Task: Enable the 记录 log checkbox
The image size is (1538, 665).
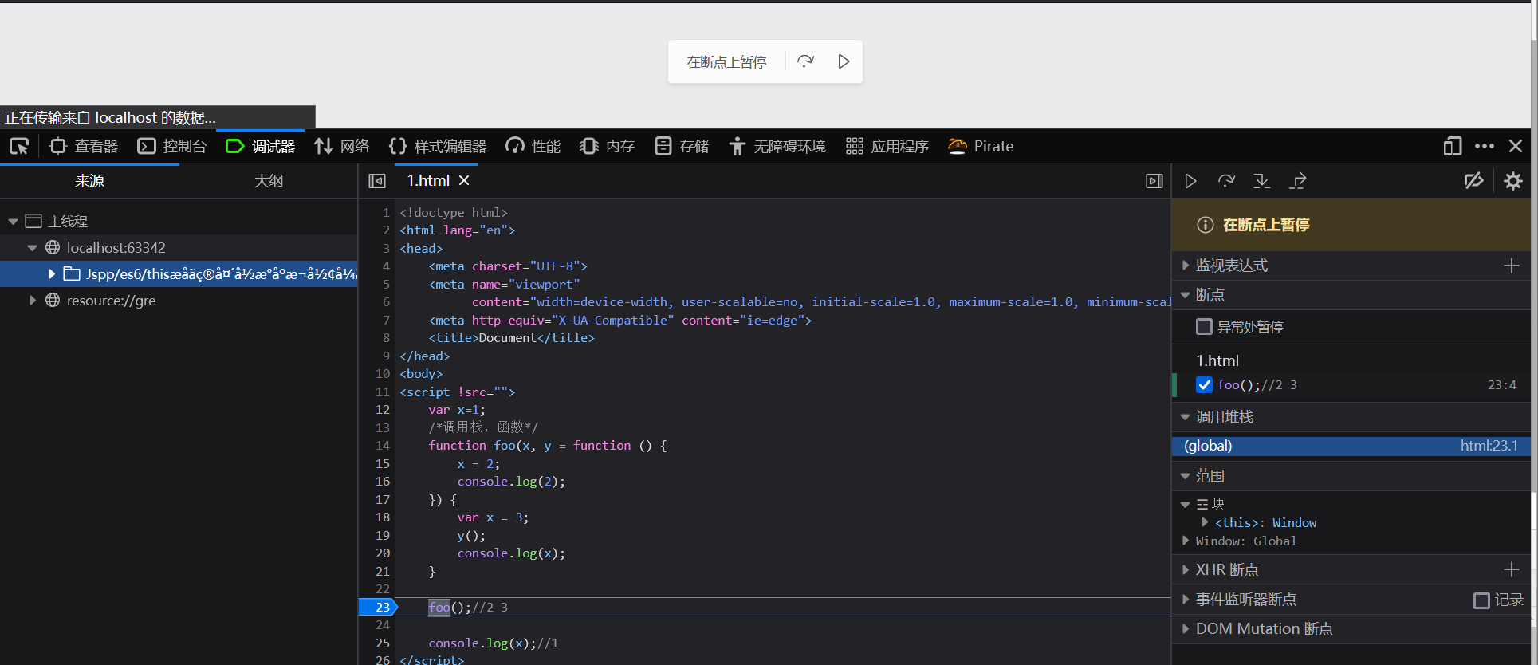Action: (1481, 600)
